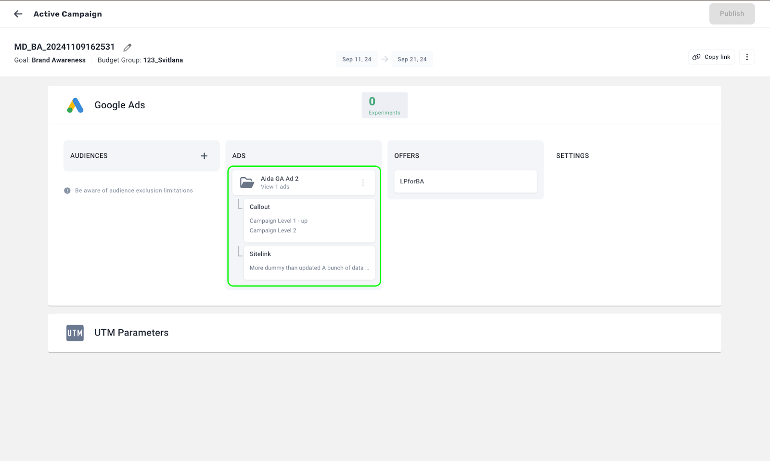Open campaign three-dot options menu
This screenshot has width=770, height=461.
tap(747, 57)
